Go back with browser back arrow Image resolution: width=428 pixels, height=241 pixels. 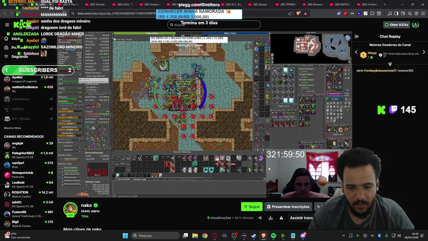click(5, 13)
